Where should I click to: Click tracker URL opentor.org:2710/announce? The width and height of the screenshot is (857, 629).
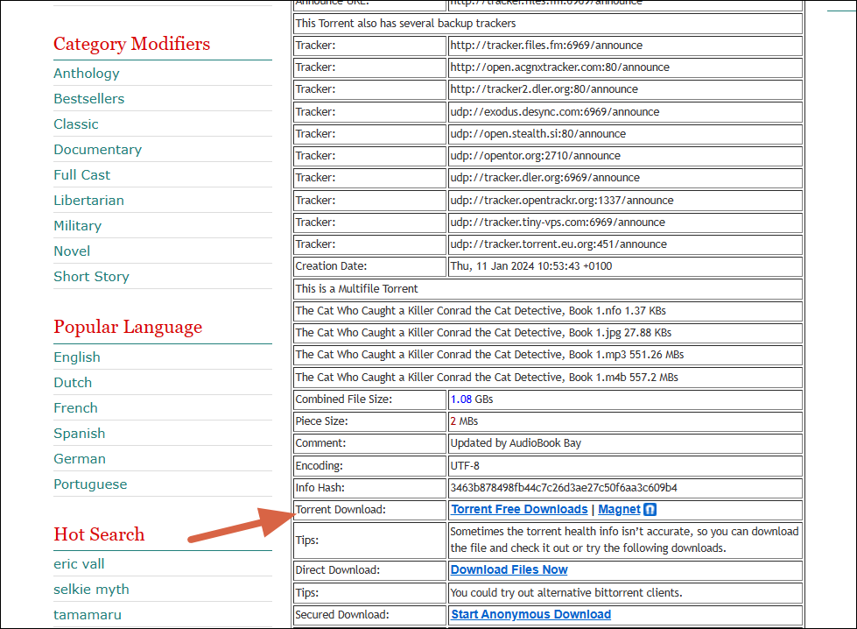(535, 155)
